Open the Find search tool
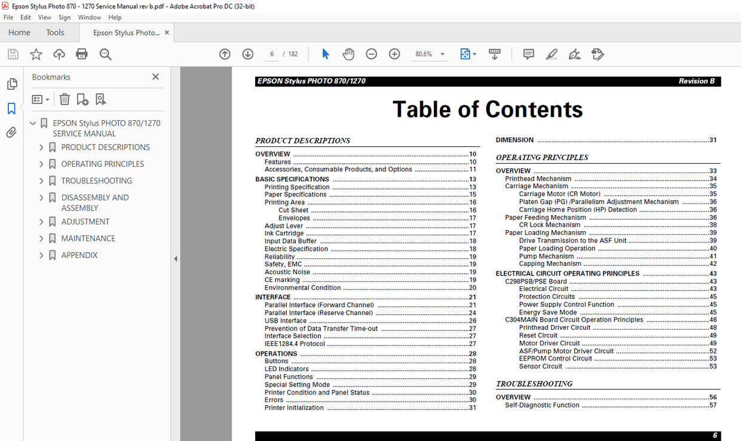Screen dimensions: 741x441 (x=105, y=54)
